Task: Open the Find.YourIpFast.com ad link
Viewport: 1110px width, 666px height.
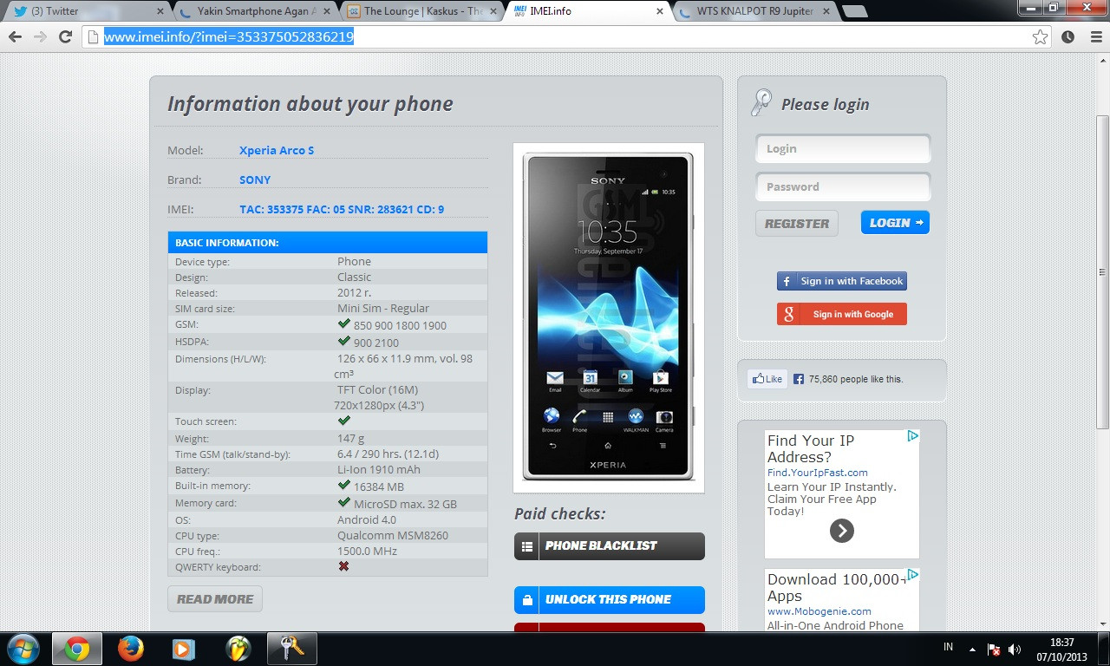Action: point(817,473)
